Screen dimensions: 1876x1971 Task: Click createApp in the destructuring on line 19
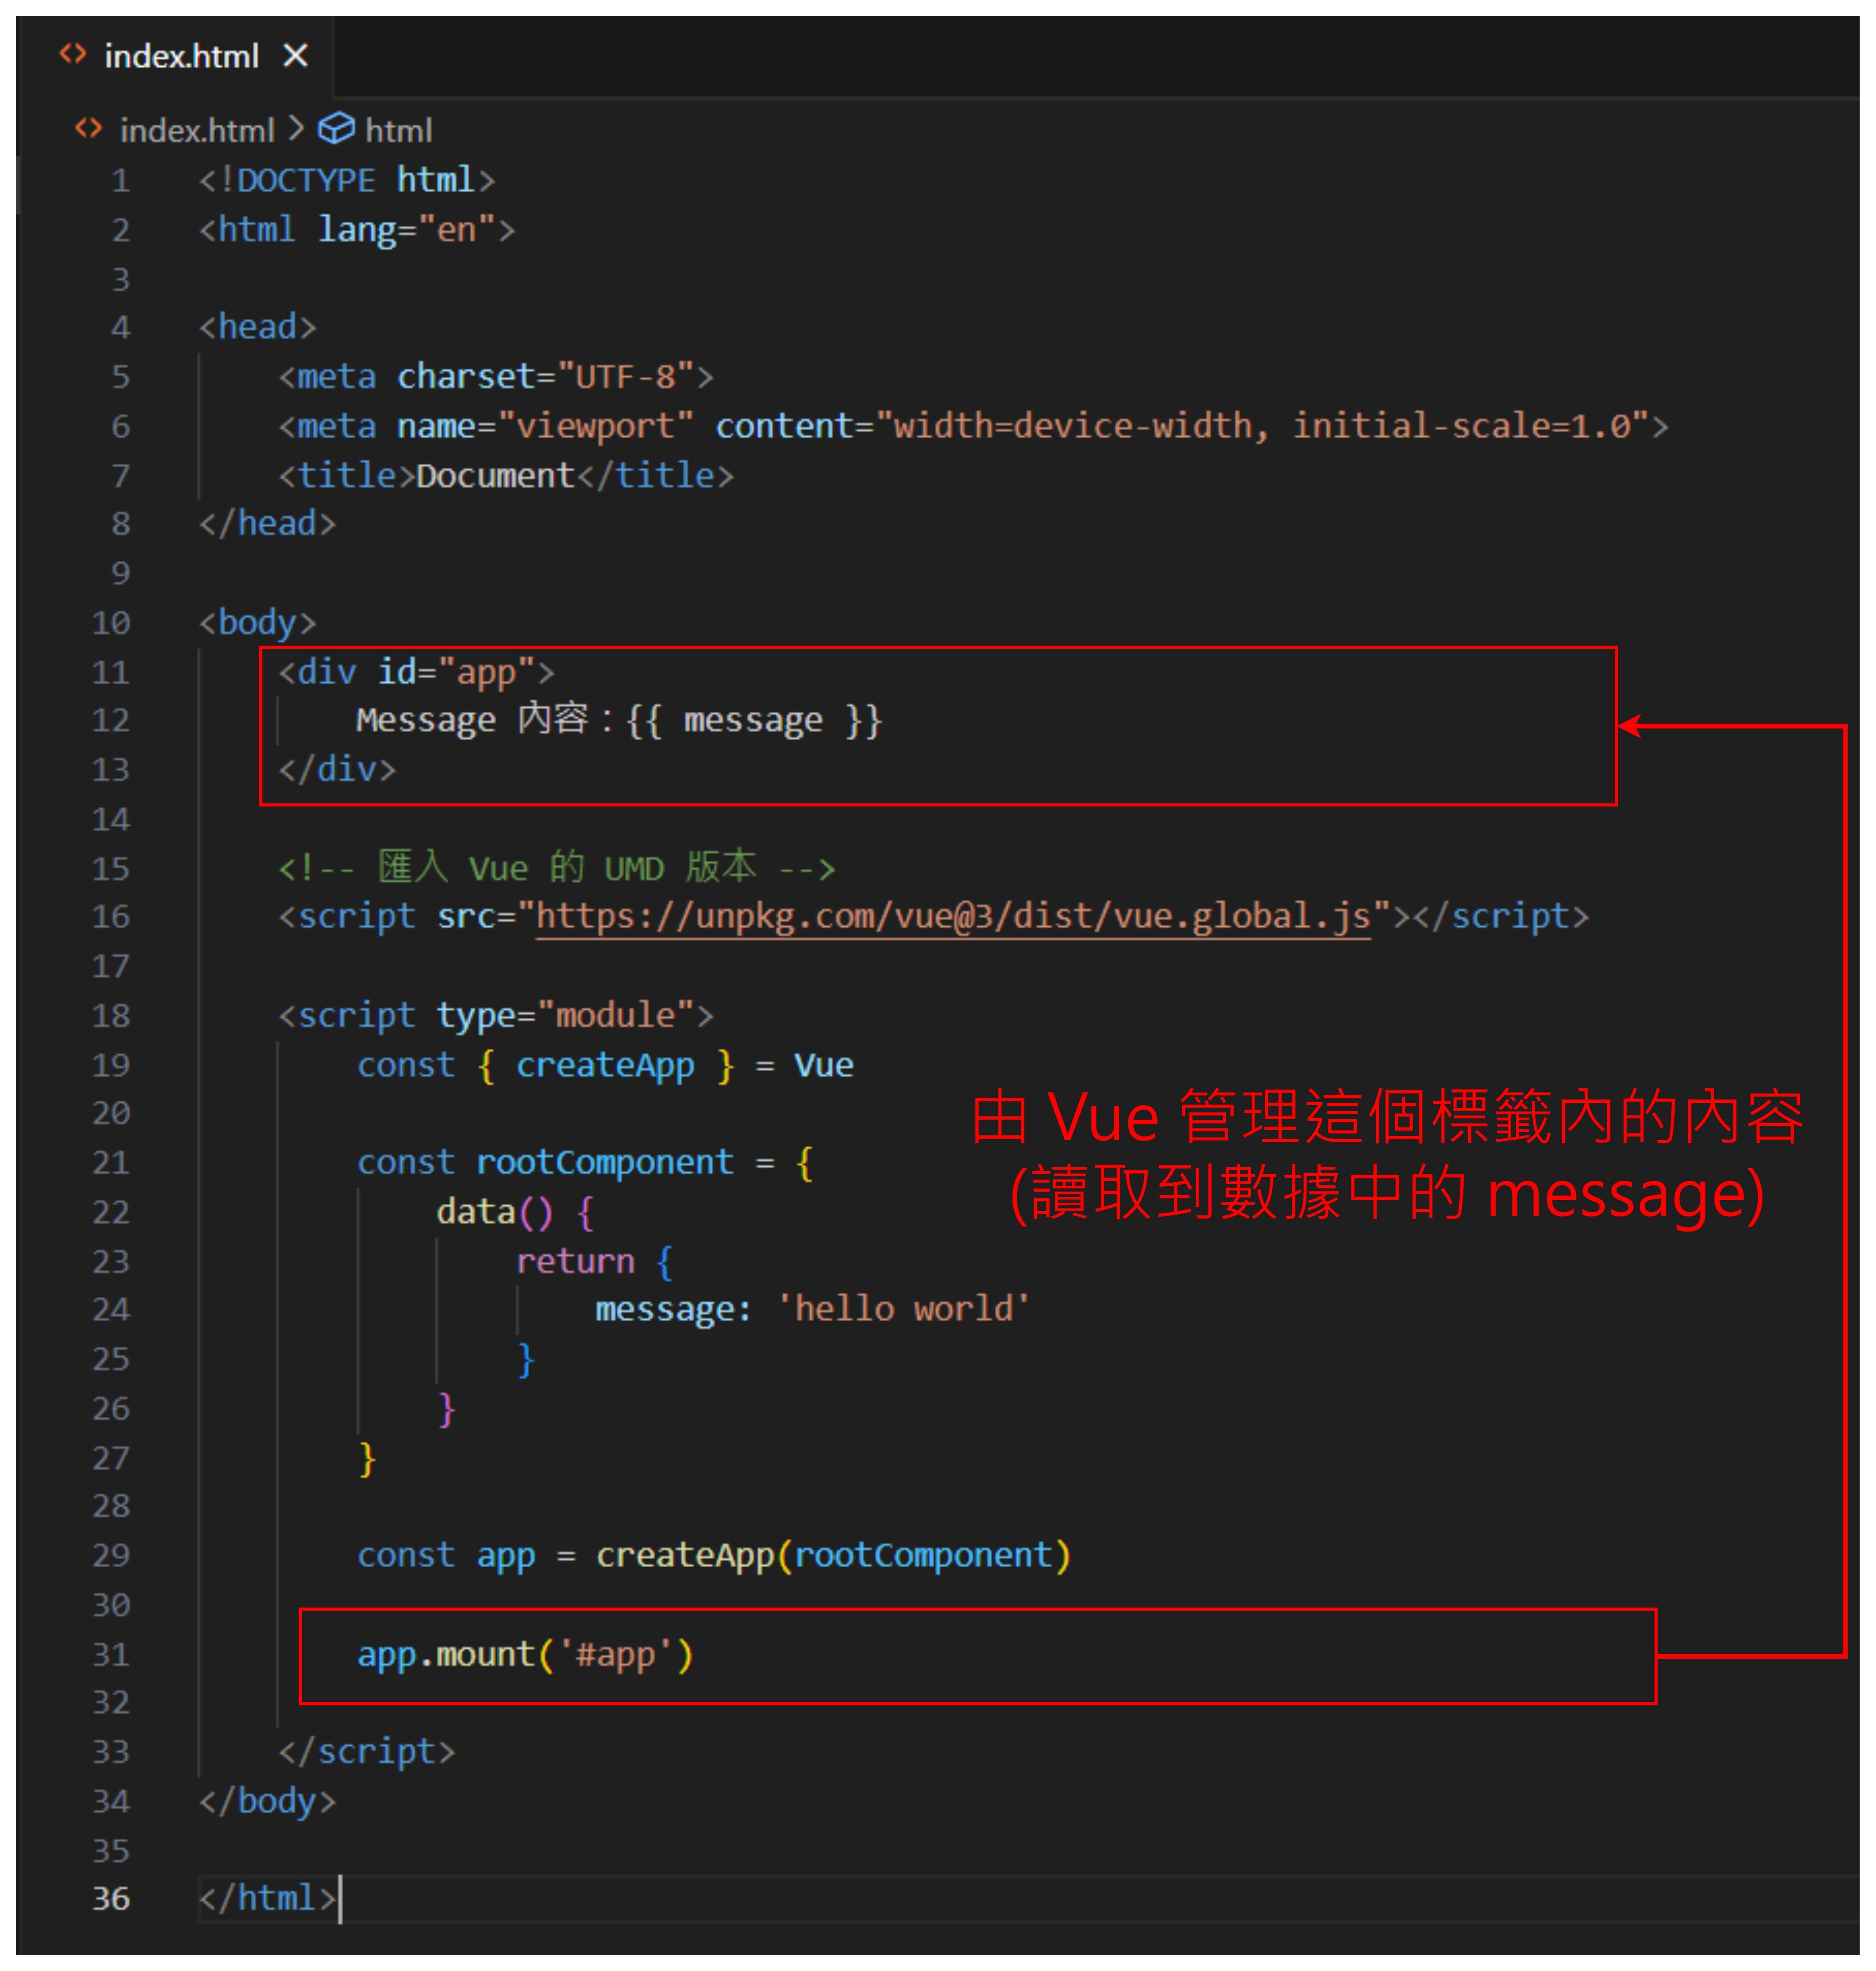click(605, 1066)
